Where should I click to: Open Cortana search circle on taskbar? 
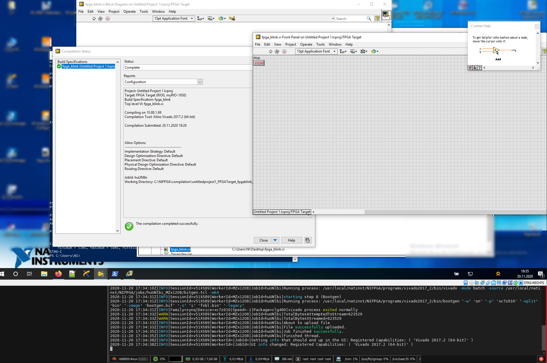[x=16, y=274]
